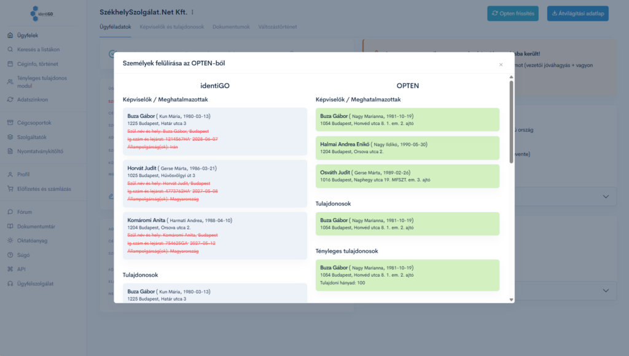Click the Átvilágítási adatlap button

coord(577,14)
